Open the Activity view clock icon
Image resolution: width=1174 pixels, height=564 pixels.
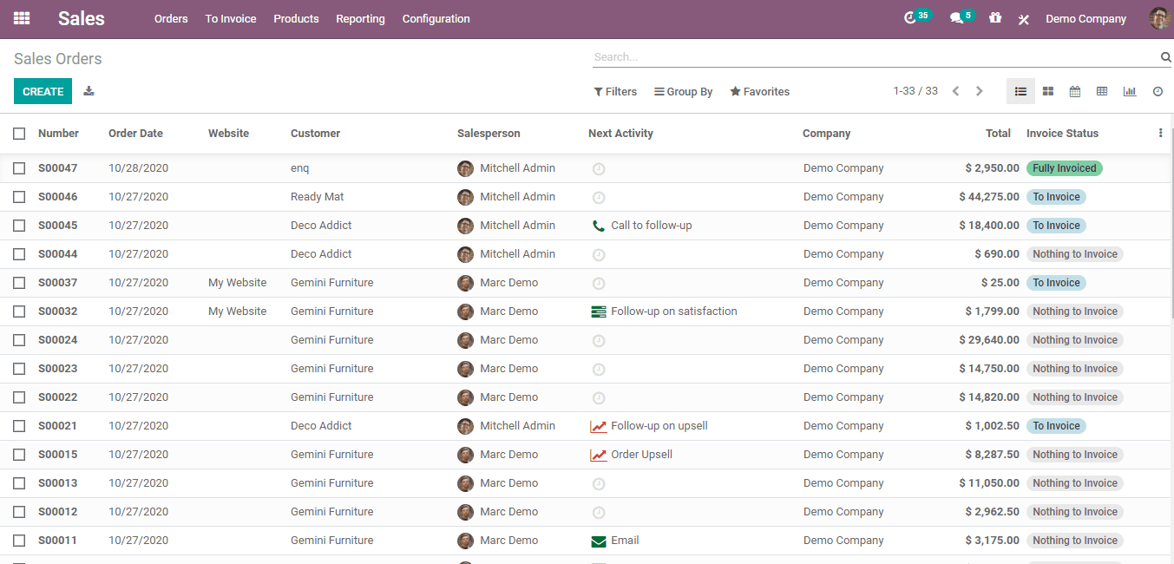point(1158,91)
